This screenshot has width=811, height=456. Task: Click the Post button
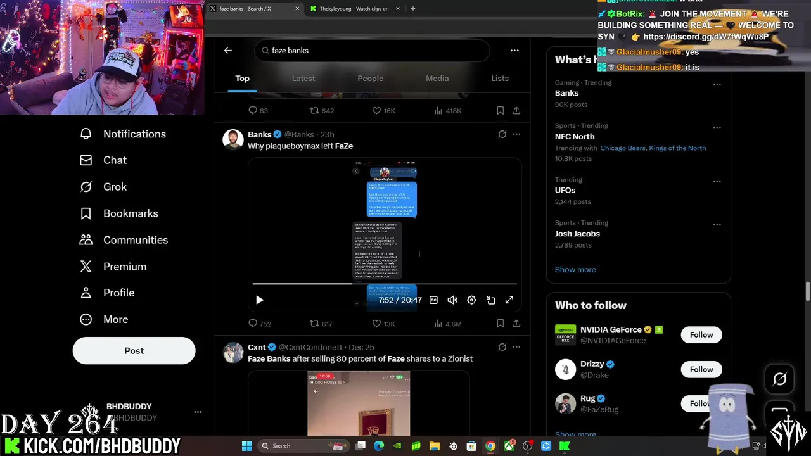pos(134,351)
